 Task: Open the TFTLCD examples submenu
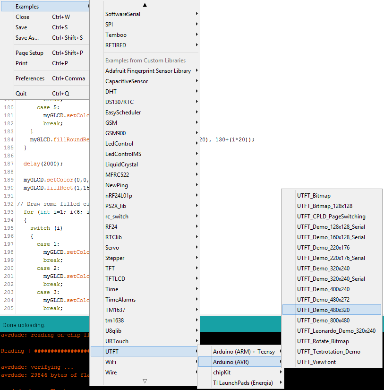145,279
